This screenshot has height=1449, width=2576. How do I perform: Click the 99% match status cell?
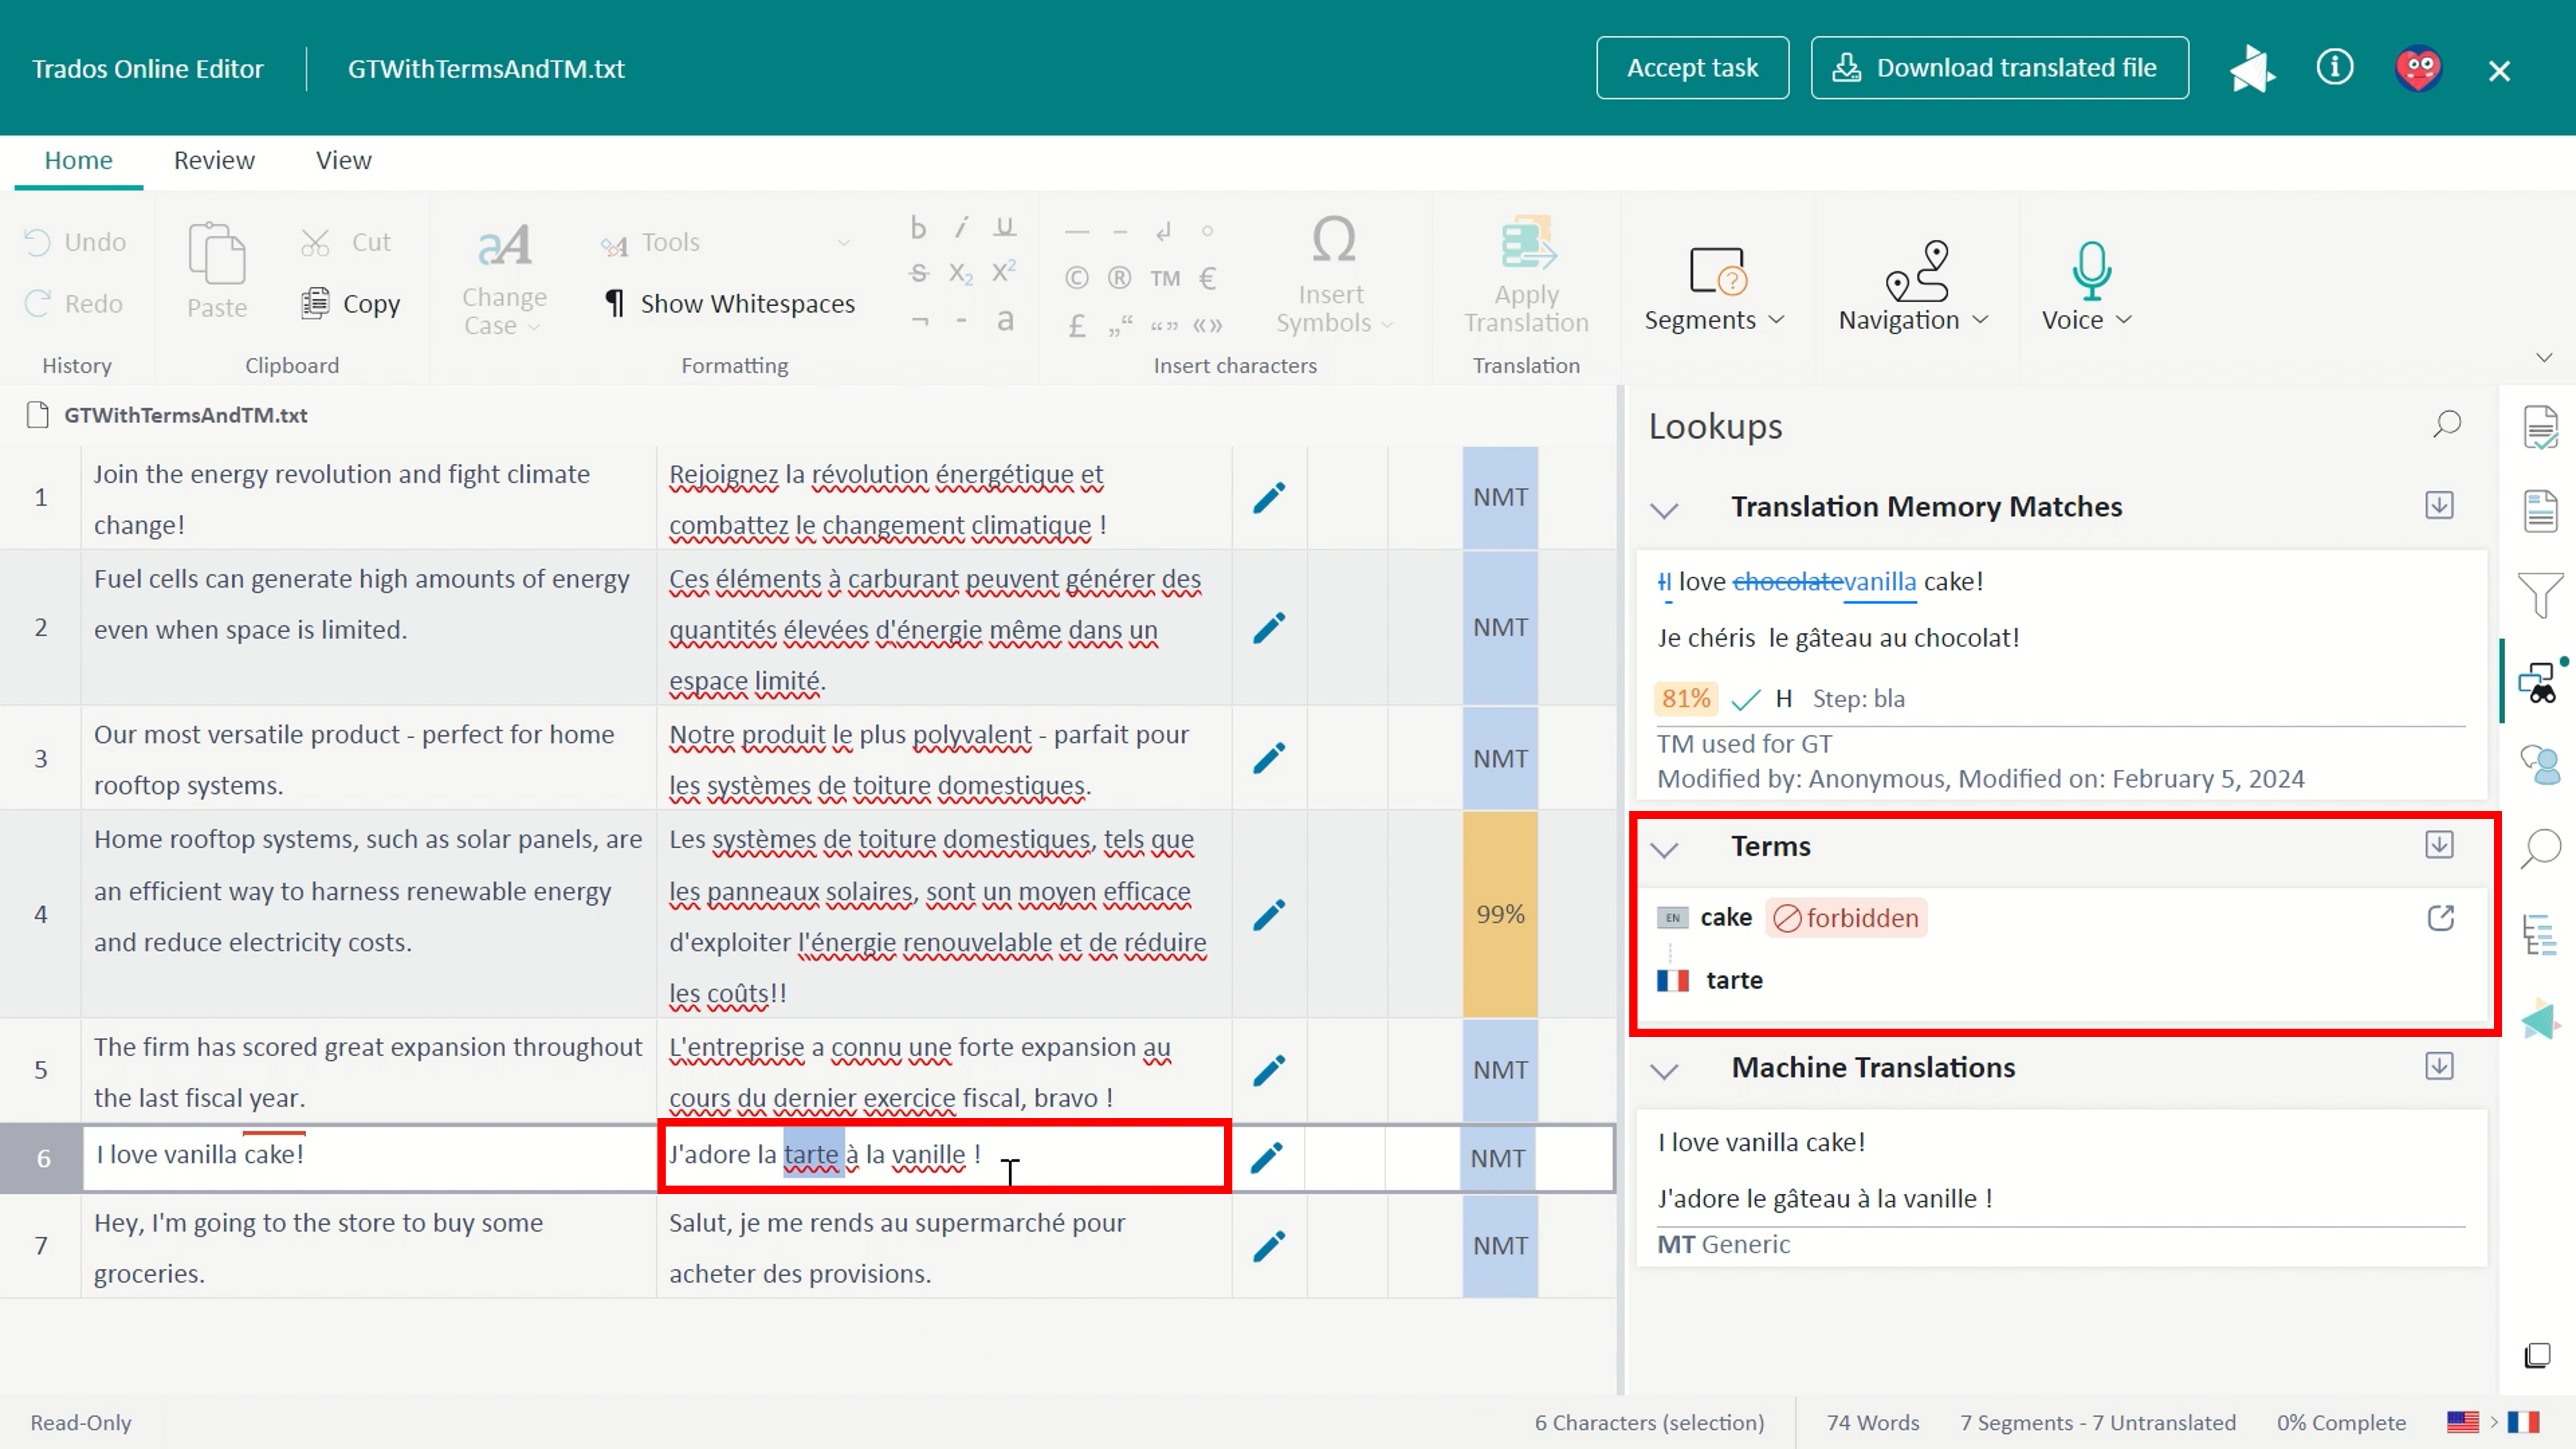click(1499, 914)
